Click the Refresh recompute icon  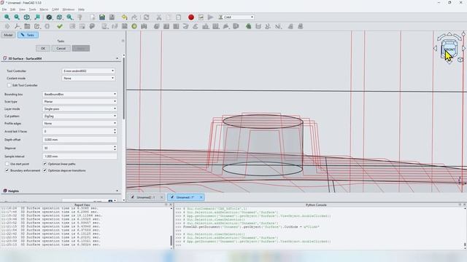146,17
